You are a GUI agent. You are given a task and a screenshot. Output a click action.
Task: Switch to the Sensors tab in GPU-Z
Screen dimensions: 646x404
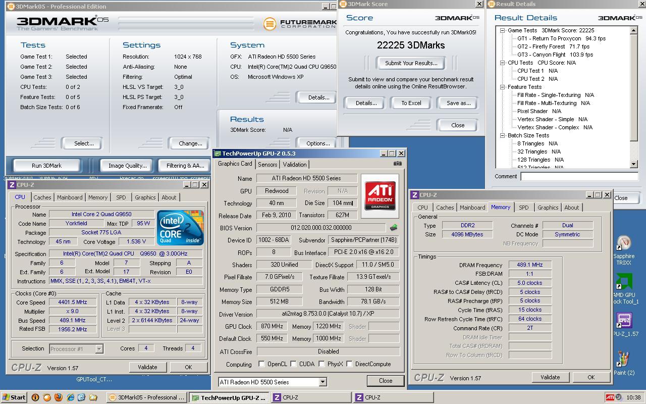(x=267, y=165)
